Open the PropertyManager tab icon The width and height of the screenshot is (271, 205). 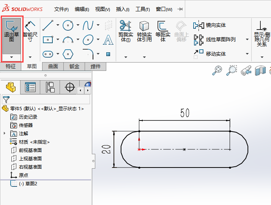tap(30, 87)
